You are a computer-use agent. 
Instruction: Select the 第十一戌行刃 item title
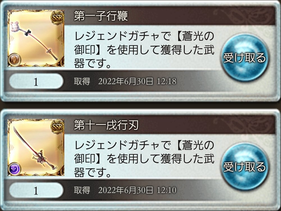point(106,125)
